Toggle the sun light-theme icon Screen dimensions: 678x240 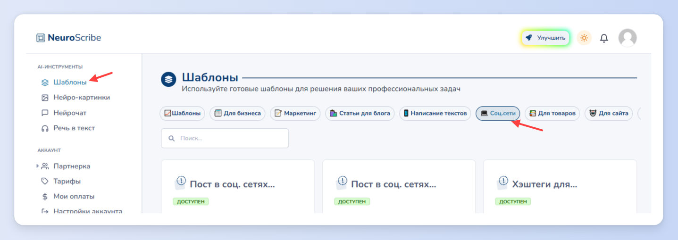pyautogui.click(x=584, y=38)
